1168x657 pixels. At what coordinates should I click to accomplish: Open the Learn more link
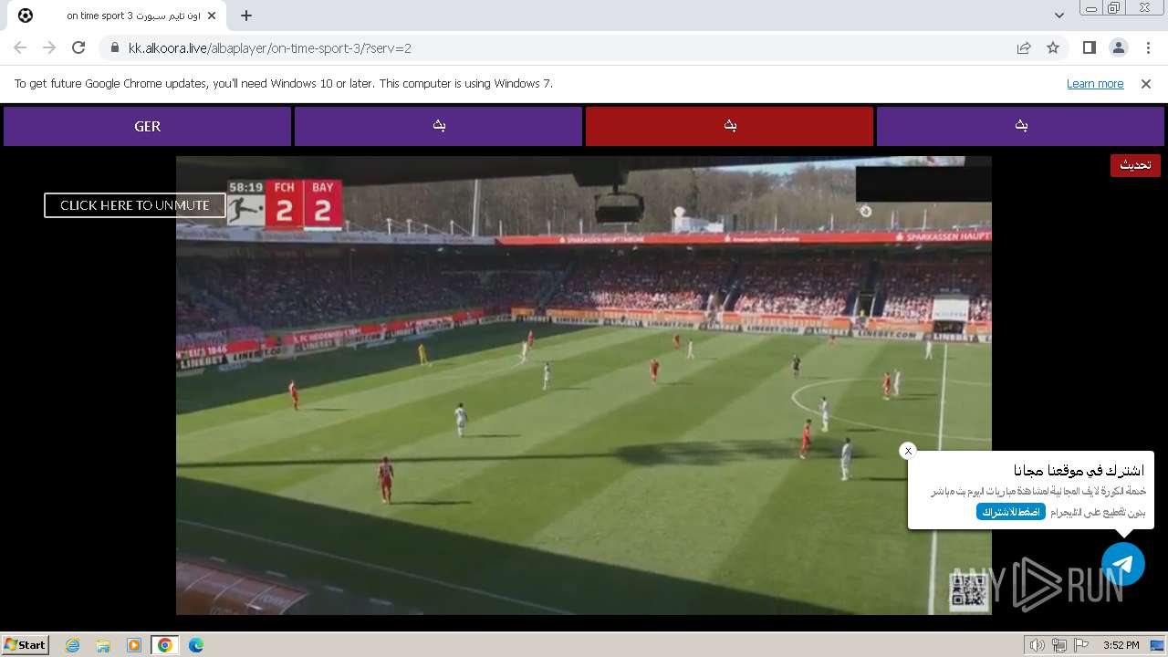(1095, 84)
